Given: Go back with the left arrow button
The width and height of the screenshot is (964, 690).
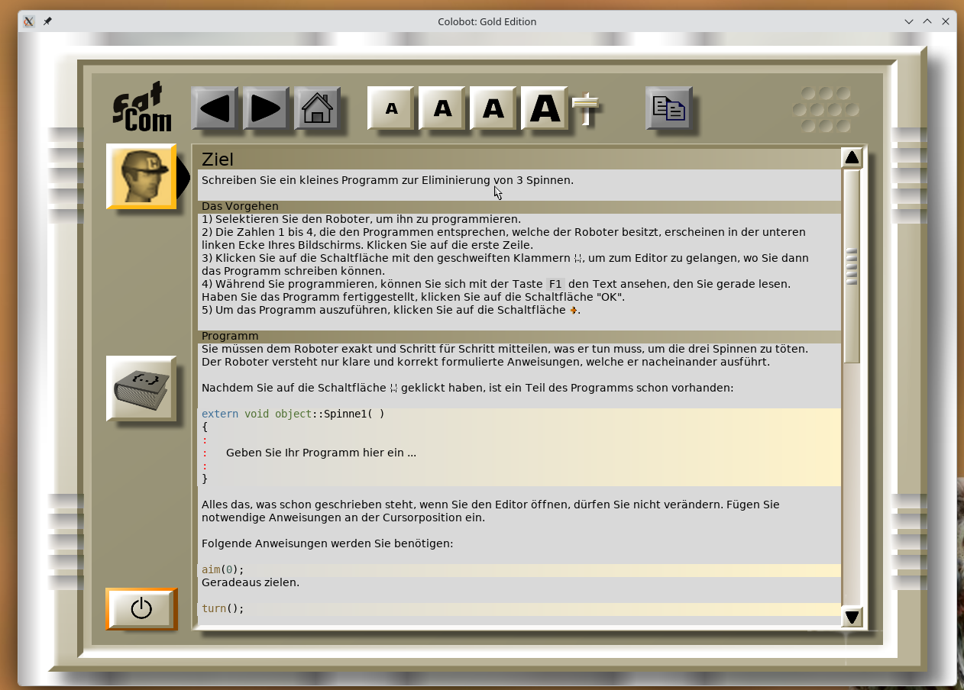Looking at the screenshot, I should click(215, 108).
